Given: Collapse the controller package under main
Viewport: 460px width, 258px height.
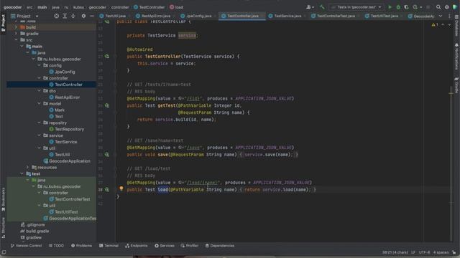Looking at the screenshot, I should pyautogui.click(x=40, y=78).
